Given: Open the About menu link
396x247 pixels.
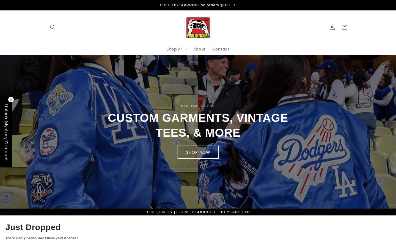Looking at the screenshot, I should click(199, 49).
